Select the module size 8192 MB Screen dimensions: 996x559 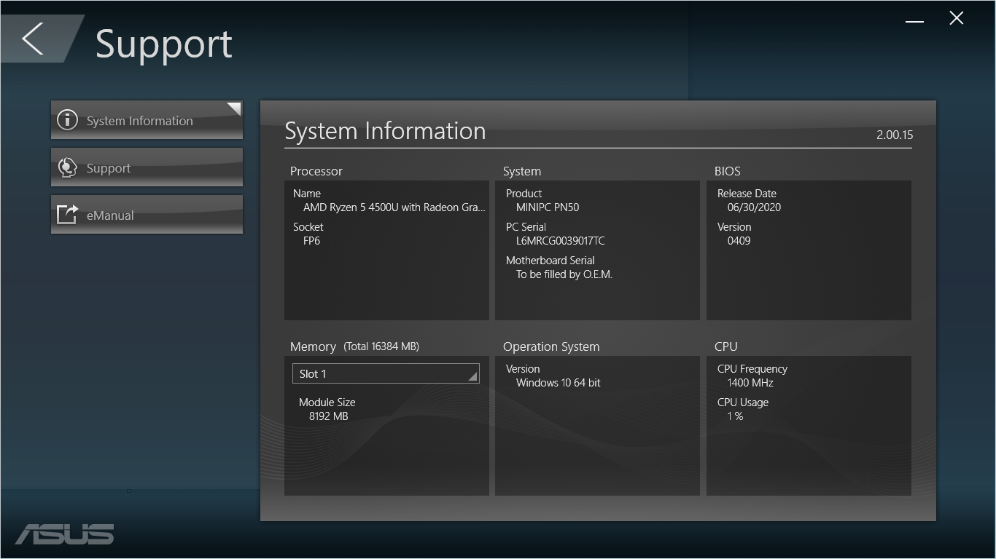point(329,416)
